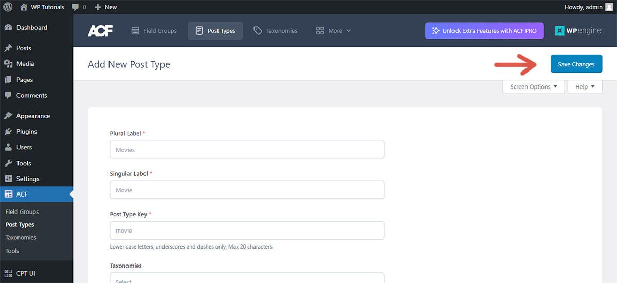Viewport: 617px width, 283px height.
Task: Click the Pages icon in sidebar
Action: (x=8, y=80)
